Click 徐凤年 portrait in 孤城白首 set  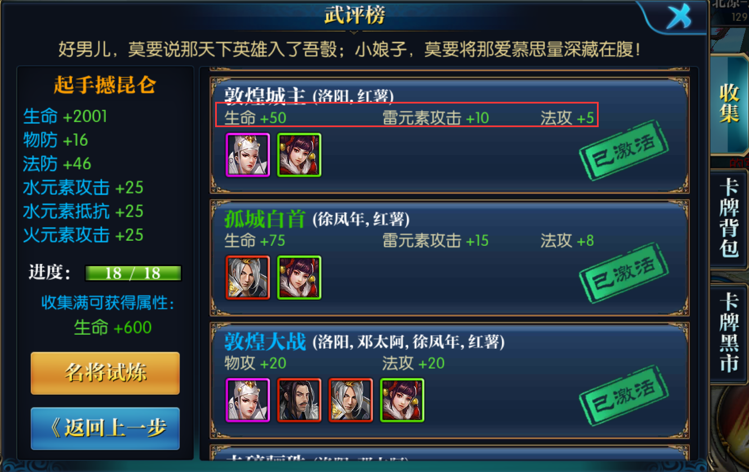coord(248,278)
